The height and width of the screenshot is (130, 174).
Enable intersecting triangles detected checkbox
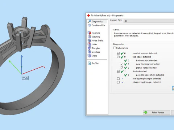click(x=118, y=82)
